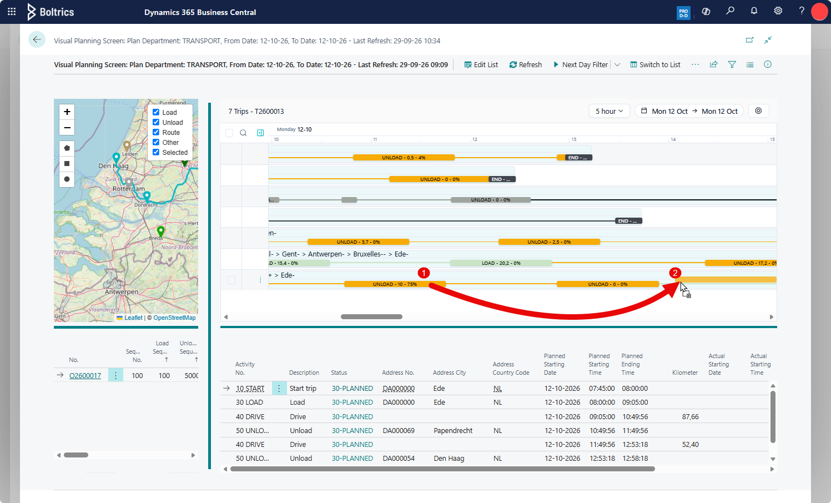Select the rectangle draw tool on the map
831x503 pixels.
point(67,164)
